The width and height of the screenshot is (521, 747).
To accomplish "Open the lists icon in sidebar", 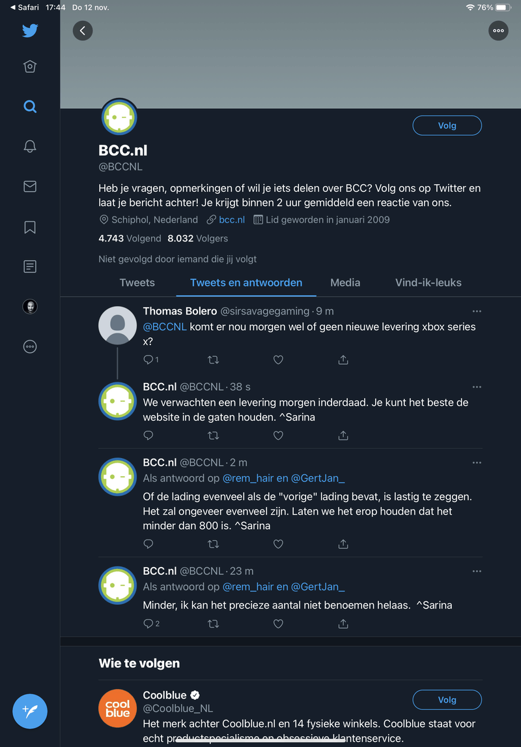I will point(30,266).
